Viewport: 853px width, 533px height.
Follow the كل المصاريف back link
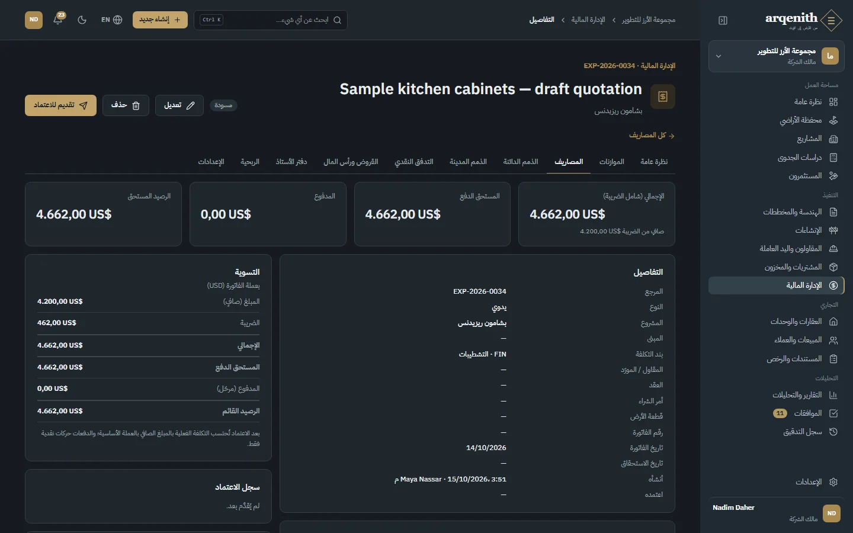point(652,136)
